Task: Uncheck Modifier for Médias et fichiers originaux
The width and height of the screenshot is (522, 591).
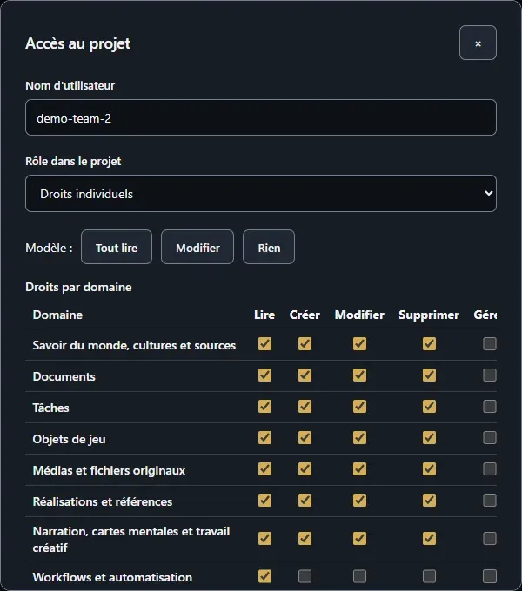Action: (359, 468)
